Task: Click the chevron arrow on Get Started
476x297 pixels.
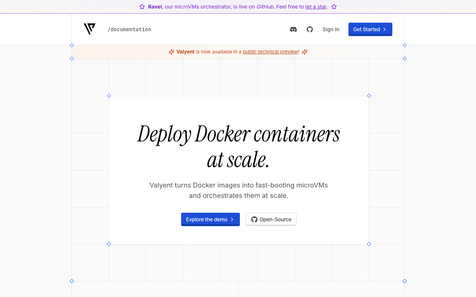Action: pos(385,29)
